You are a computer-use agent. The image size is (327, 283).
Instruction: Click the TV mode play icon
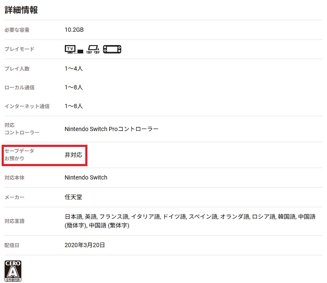click(74, 49)
